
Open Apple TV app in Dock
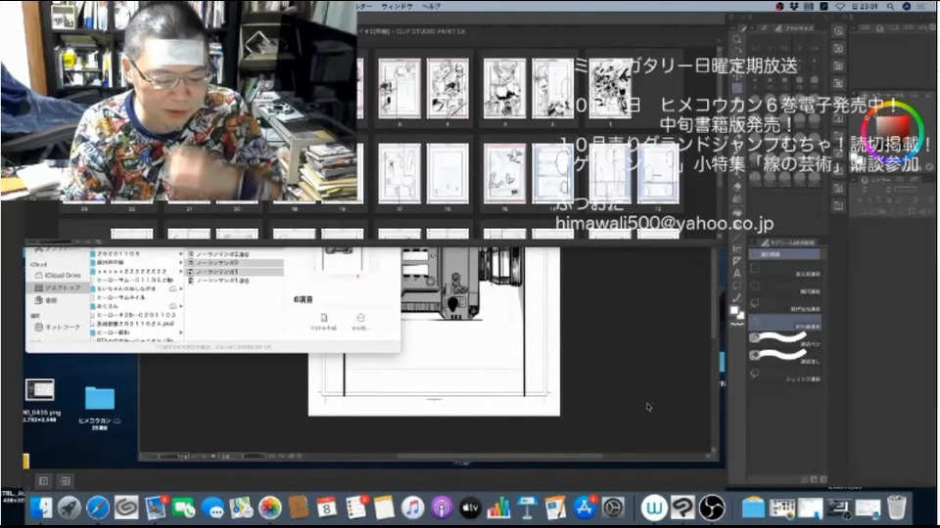(470, 508)
